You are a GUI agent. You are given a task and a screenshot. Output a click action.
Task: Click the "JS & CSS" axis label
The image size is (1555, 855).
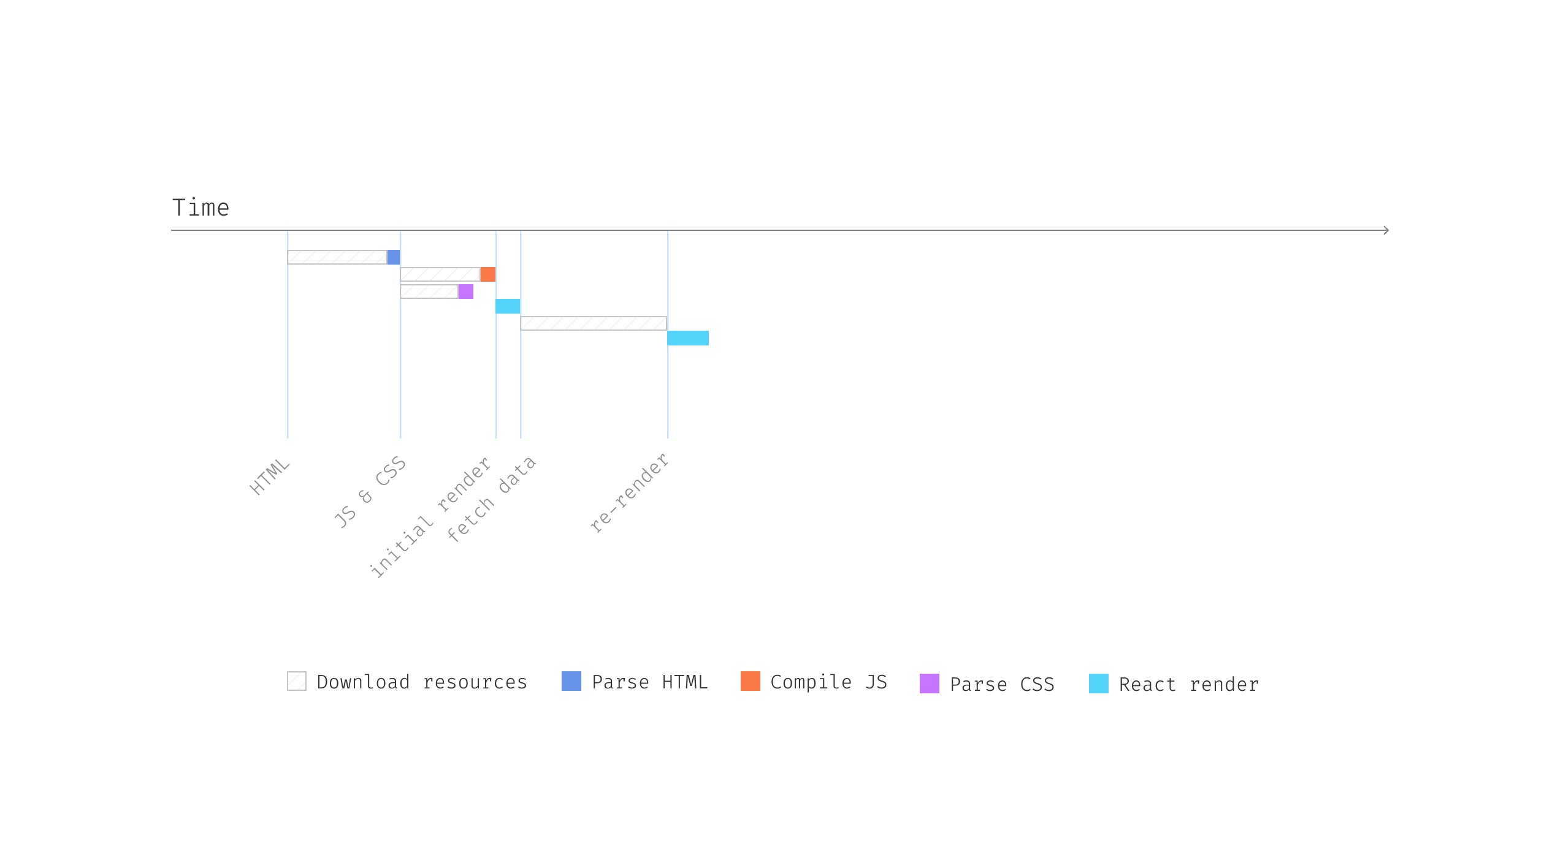(x=370, y=492)
